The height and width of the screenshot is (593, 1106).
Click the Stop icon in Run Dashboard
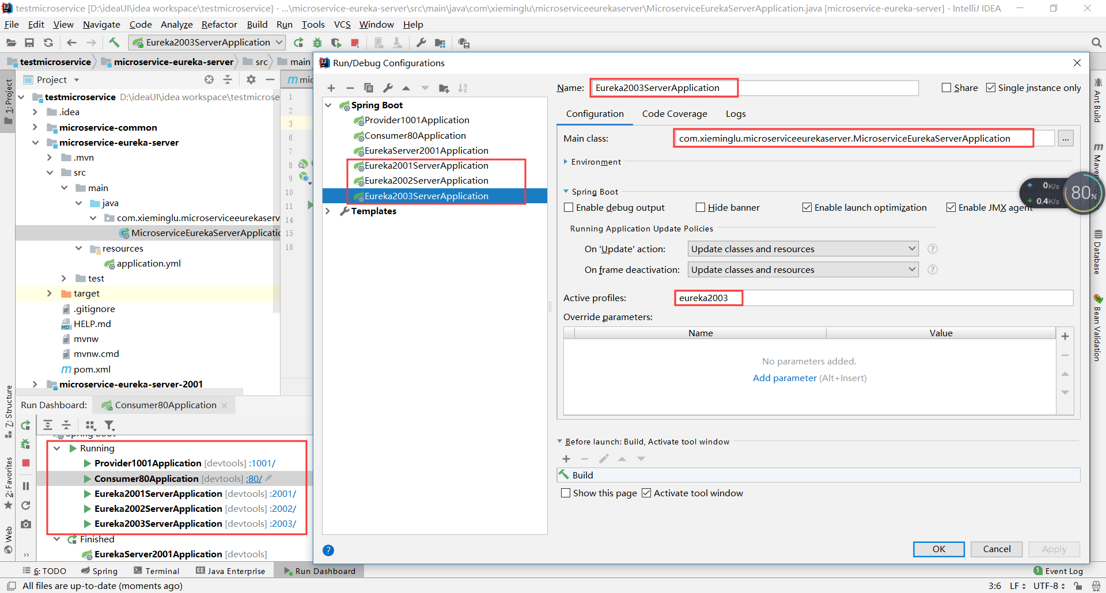[25, 463]
